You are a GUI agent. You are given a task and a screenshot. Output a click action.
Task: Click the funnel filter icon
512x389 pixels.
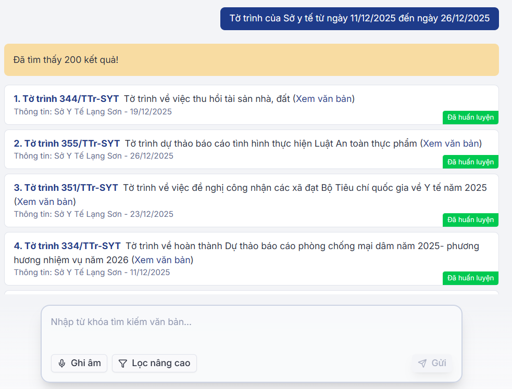pyautogui.click(x=123, y=363)
